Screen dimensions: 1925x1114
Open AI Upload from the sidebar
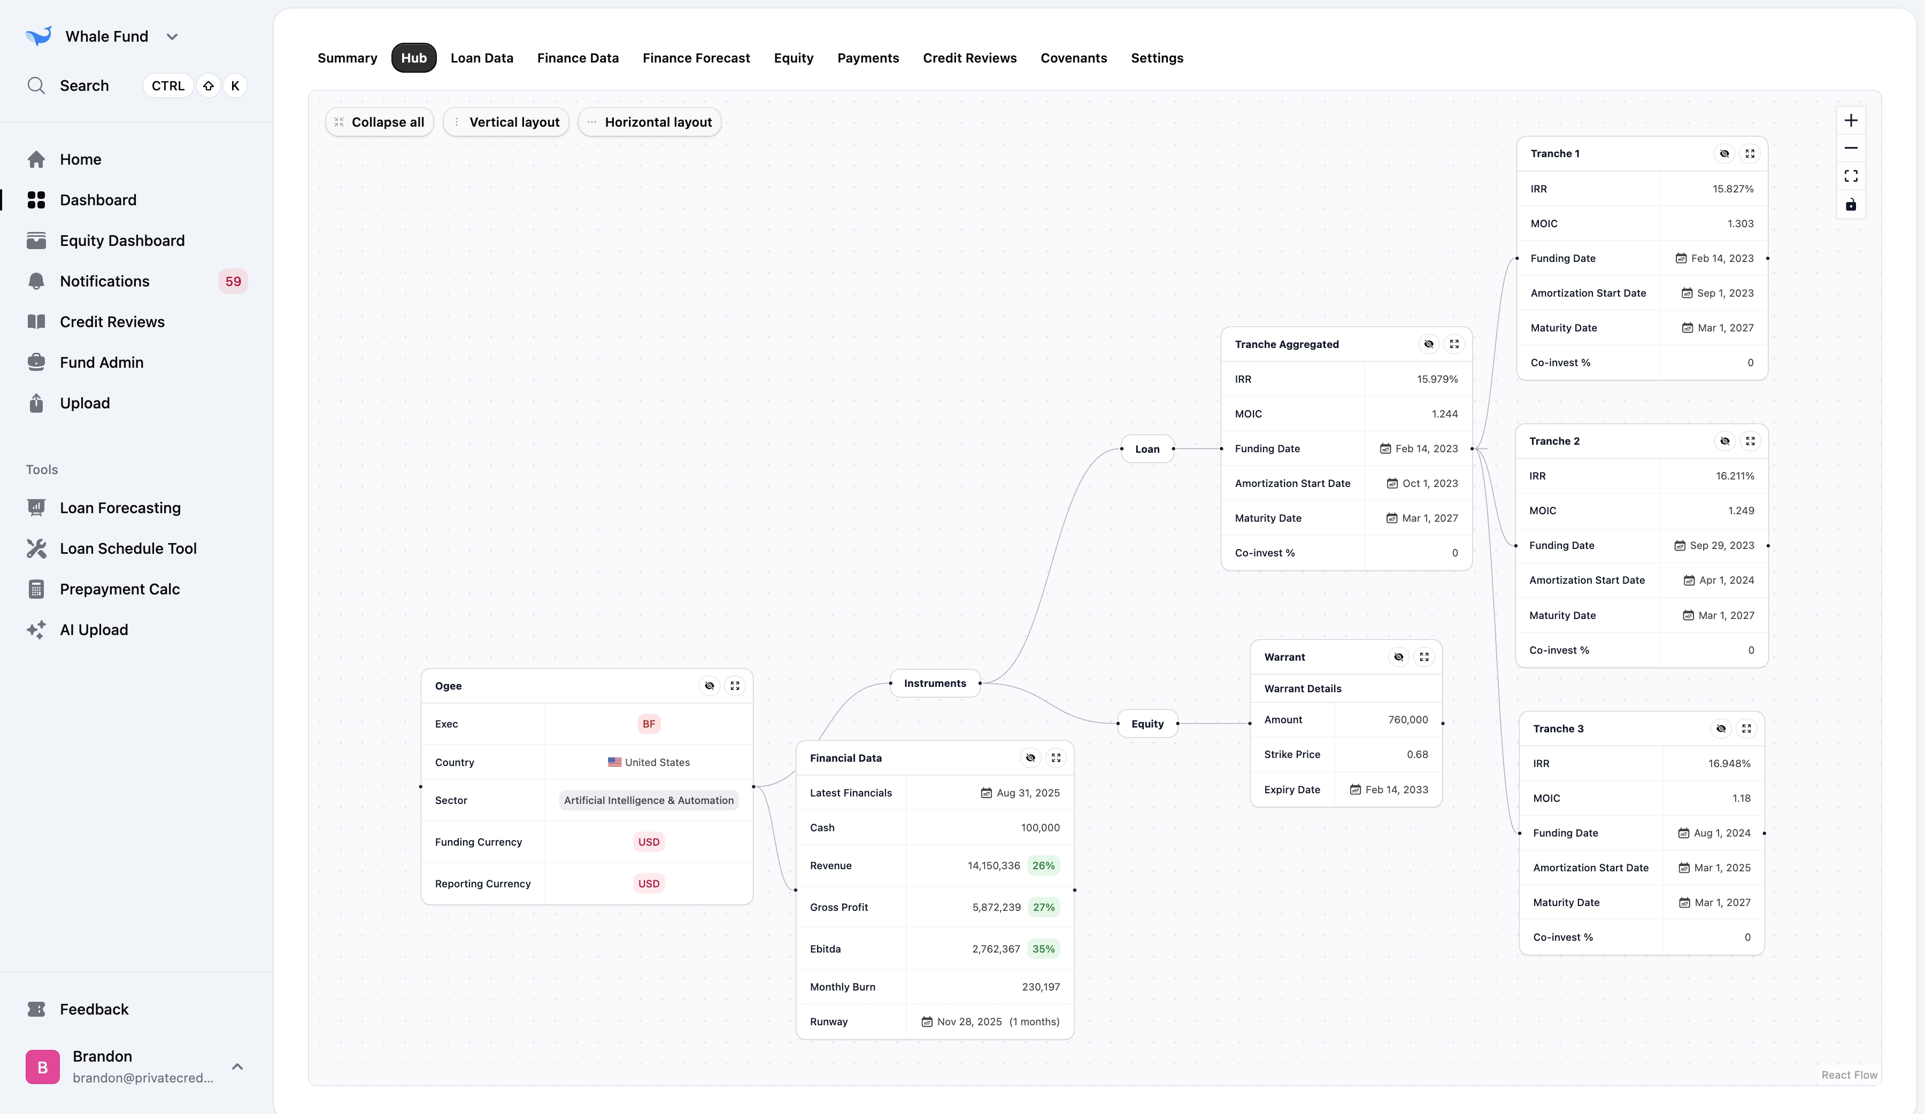pyautogui.click(x=93, y=629)
